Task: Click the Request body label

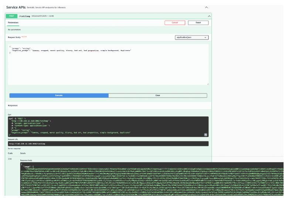Action: (x=14, y=37)
